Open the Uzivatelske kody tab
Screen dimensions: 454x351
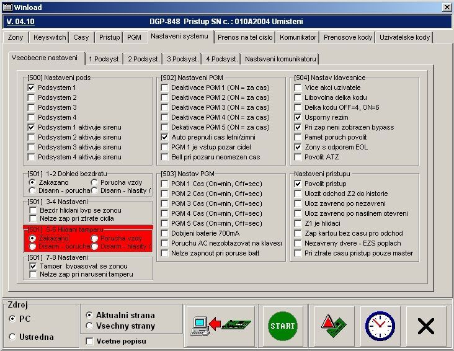coord(404,37)
